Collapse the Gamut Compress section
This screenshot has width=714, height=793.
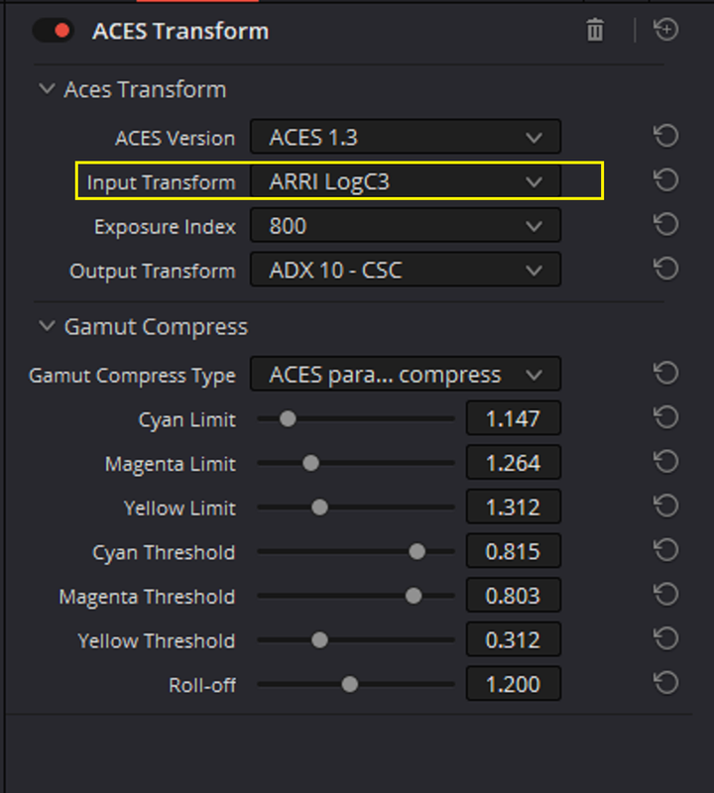pos(47,326)
